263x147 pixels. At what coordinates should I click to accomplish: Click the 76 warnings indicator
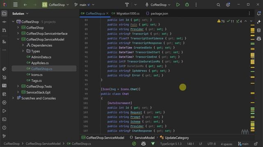(221, 21)
